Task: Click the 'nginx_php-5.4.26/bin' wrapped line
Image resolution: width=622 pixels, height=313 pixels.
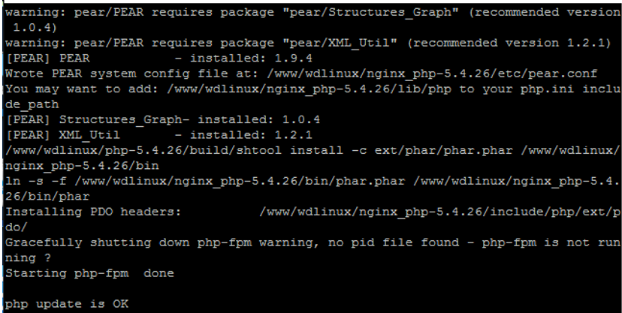Action: [82, 166]
